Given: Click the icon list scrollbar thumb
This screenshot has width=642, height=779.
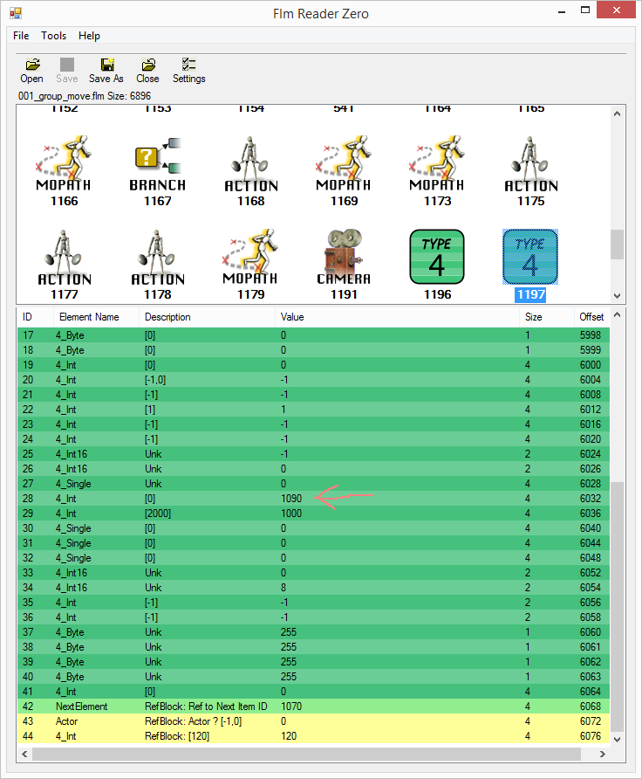Looking at the screenshot, I should 618,244.
